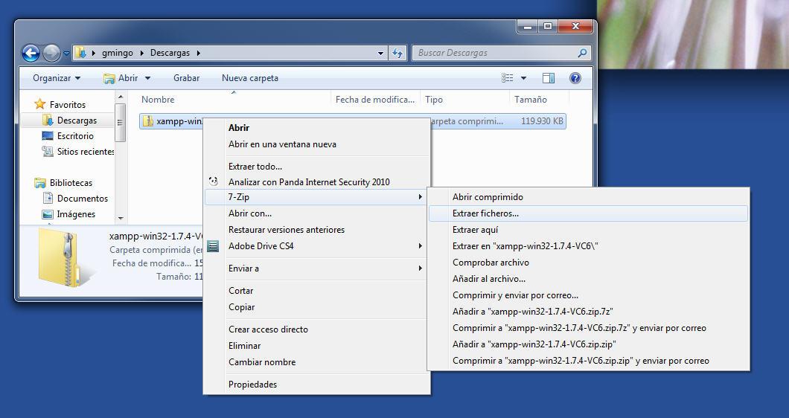Viewport: 789px width, 418px height.
Task: Open the Enviar a submenu
Action: coord(244,269)
